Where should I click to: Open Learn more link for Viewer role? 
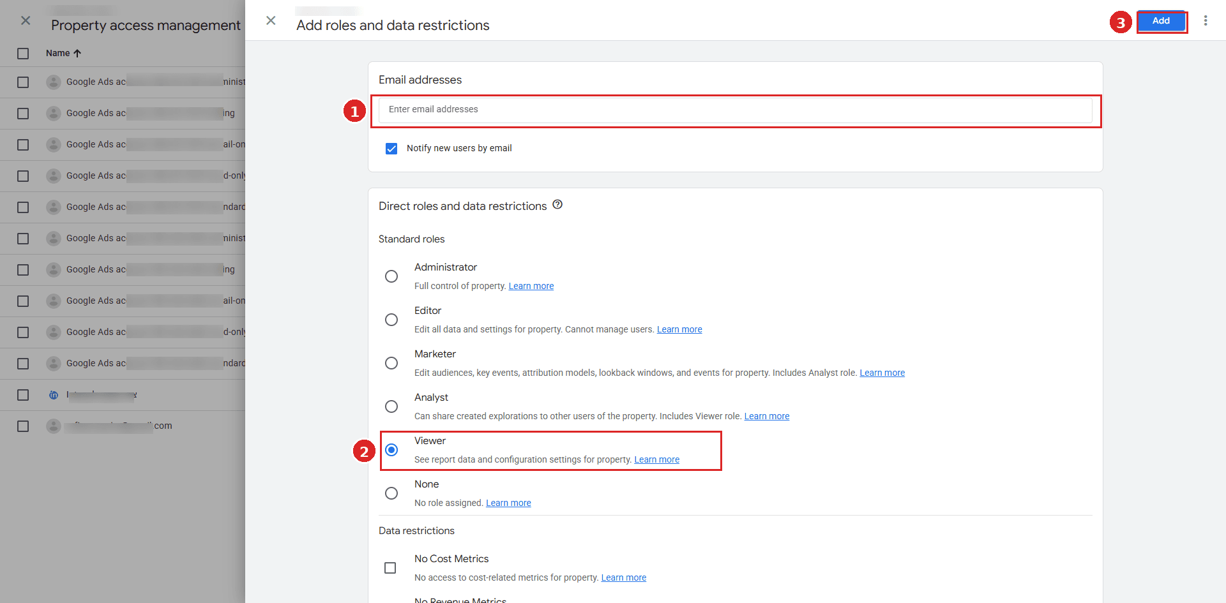coord(657,459)
